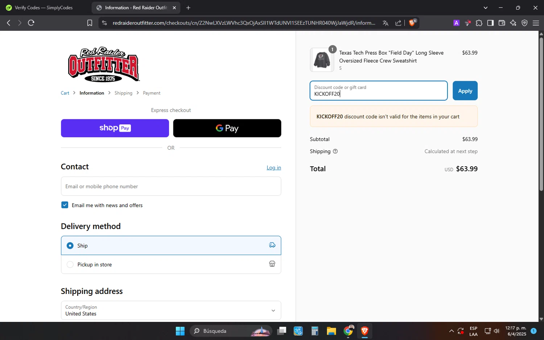Open the Country/Region dropdown

pos(171,311)
